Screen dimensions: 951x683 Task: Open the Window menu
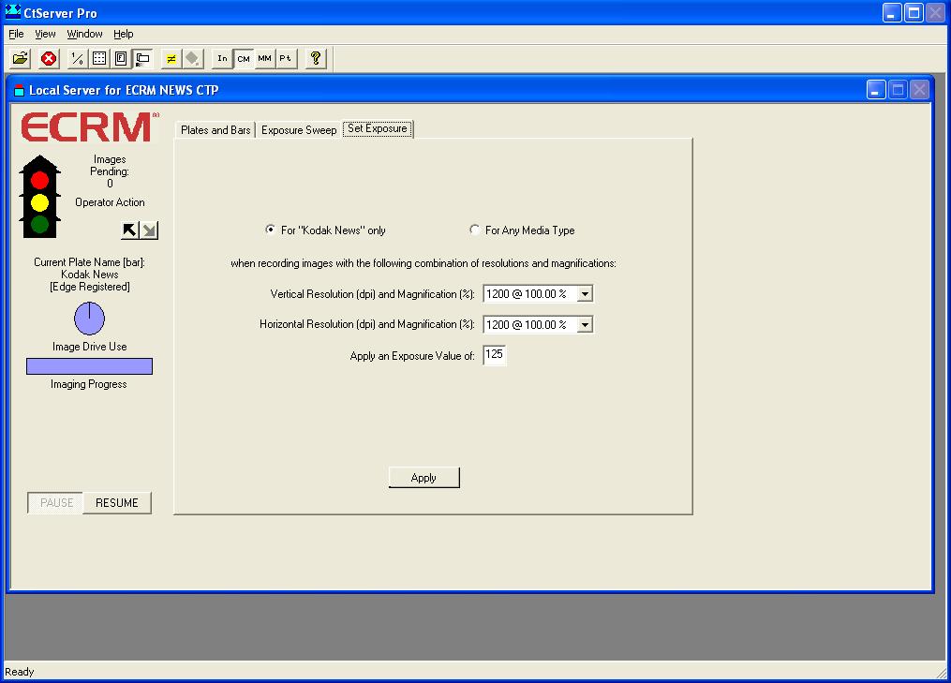point(84,34)
